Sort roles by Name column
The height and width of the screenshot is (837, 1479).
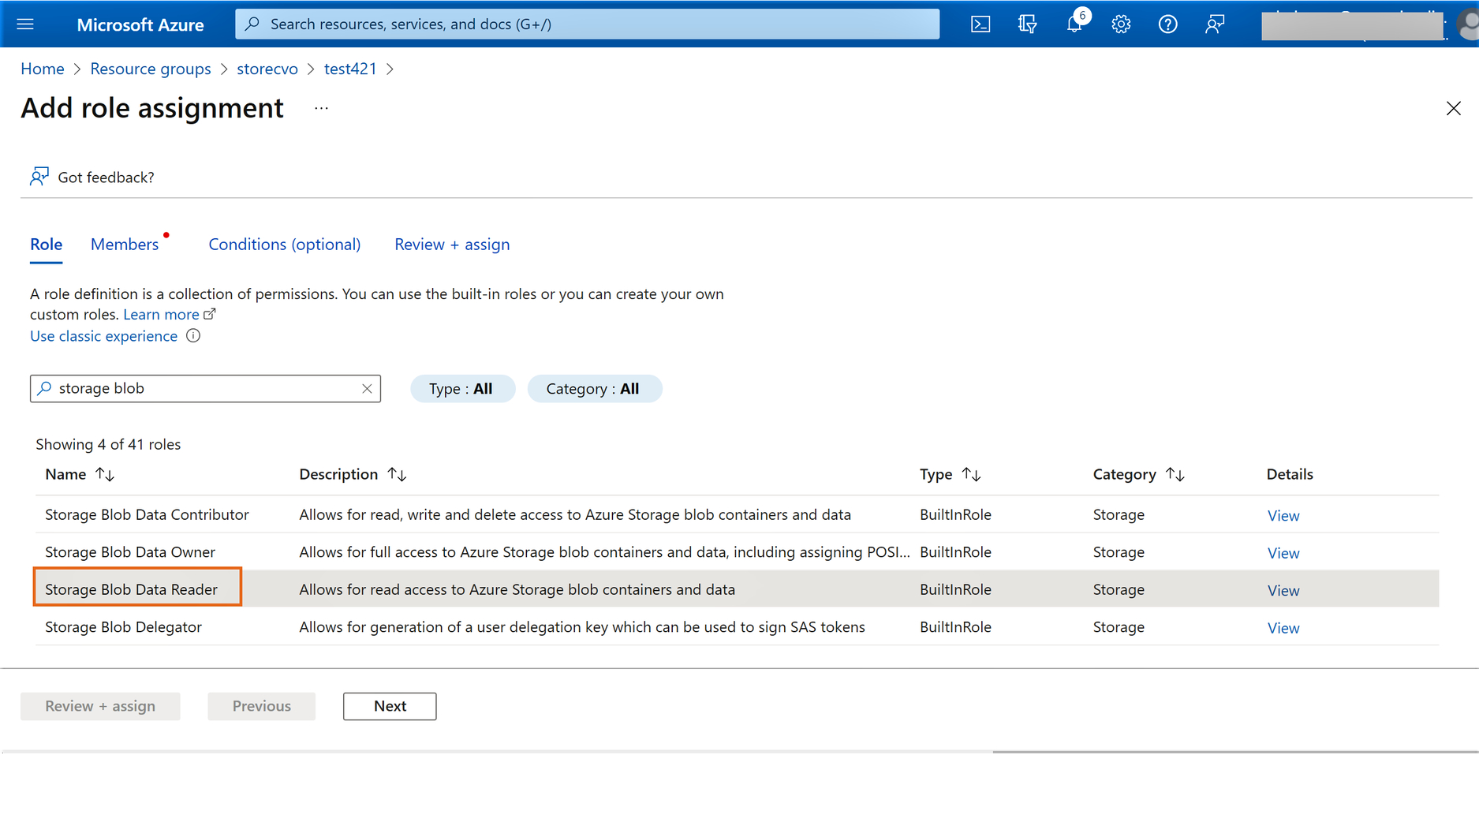point(105,475)
